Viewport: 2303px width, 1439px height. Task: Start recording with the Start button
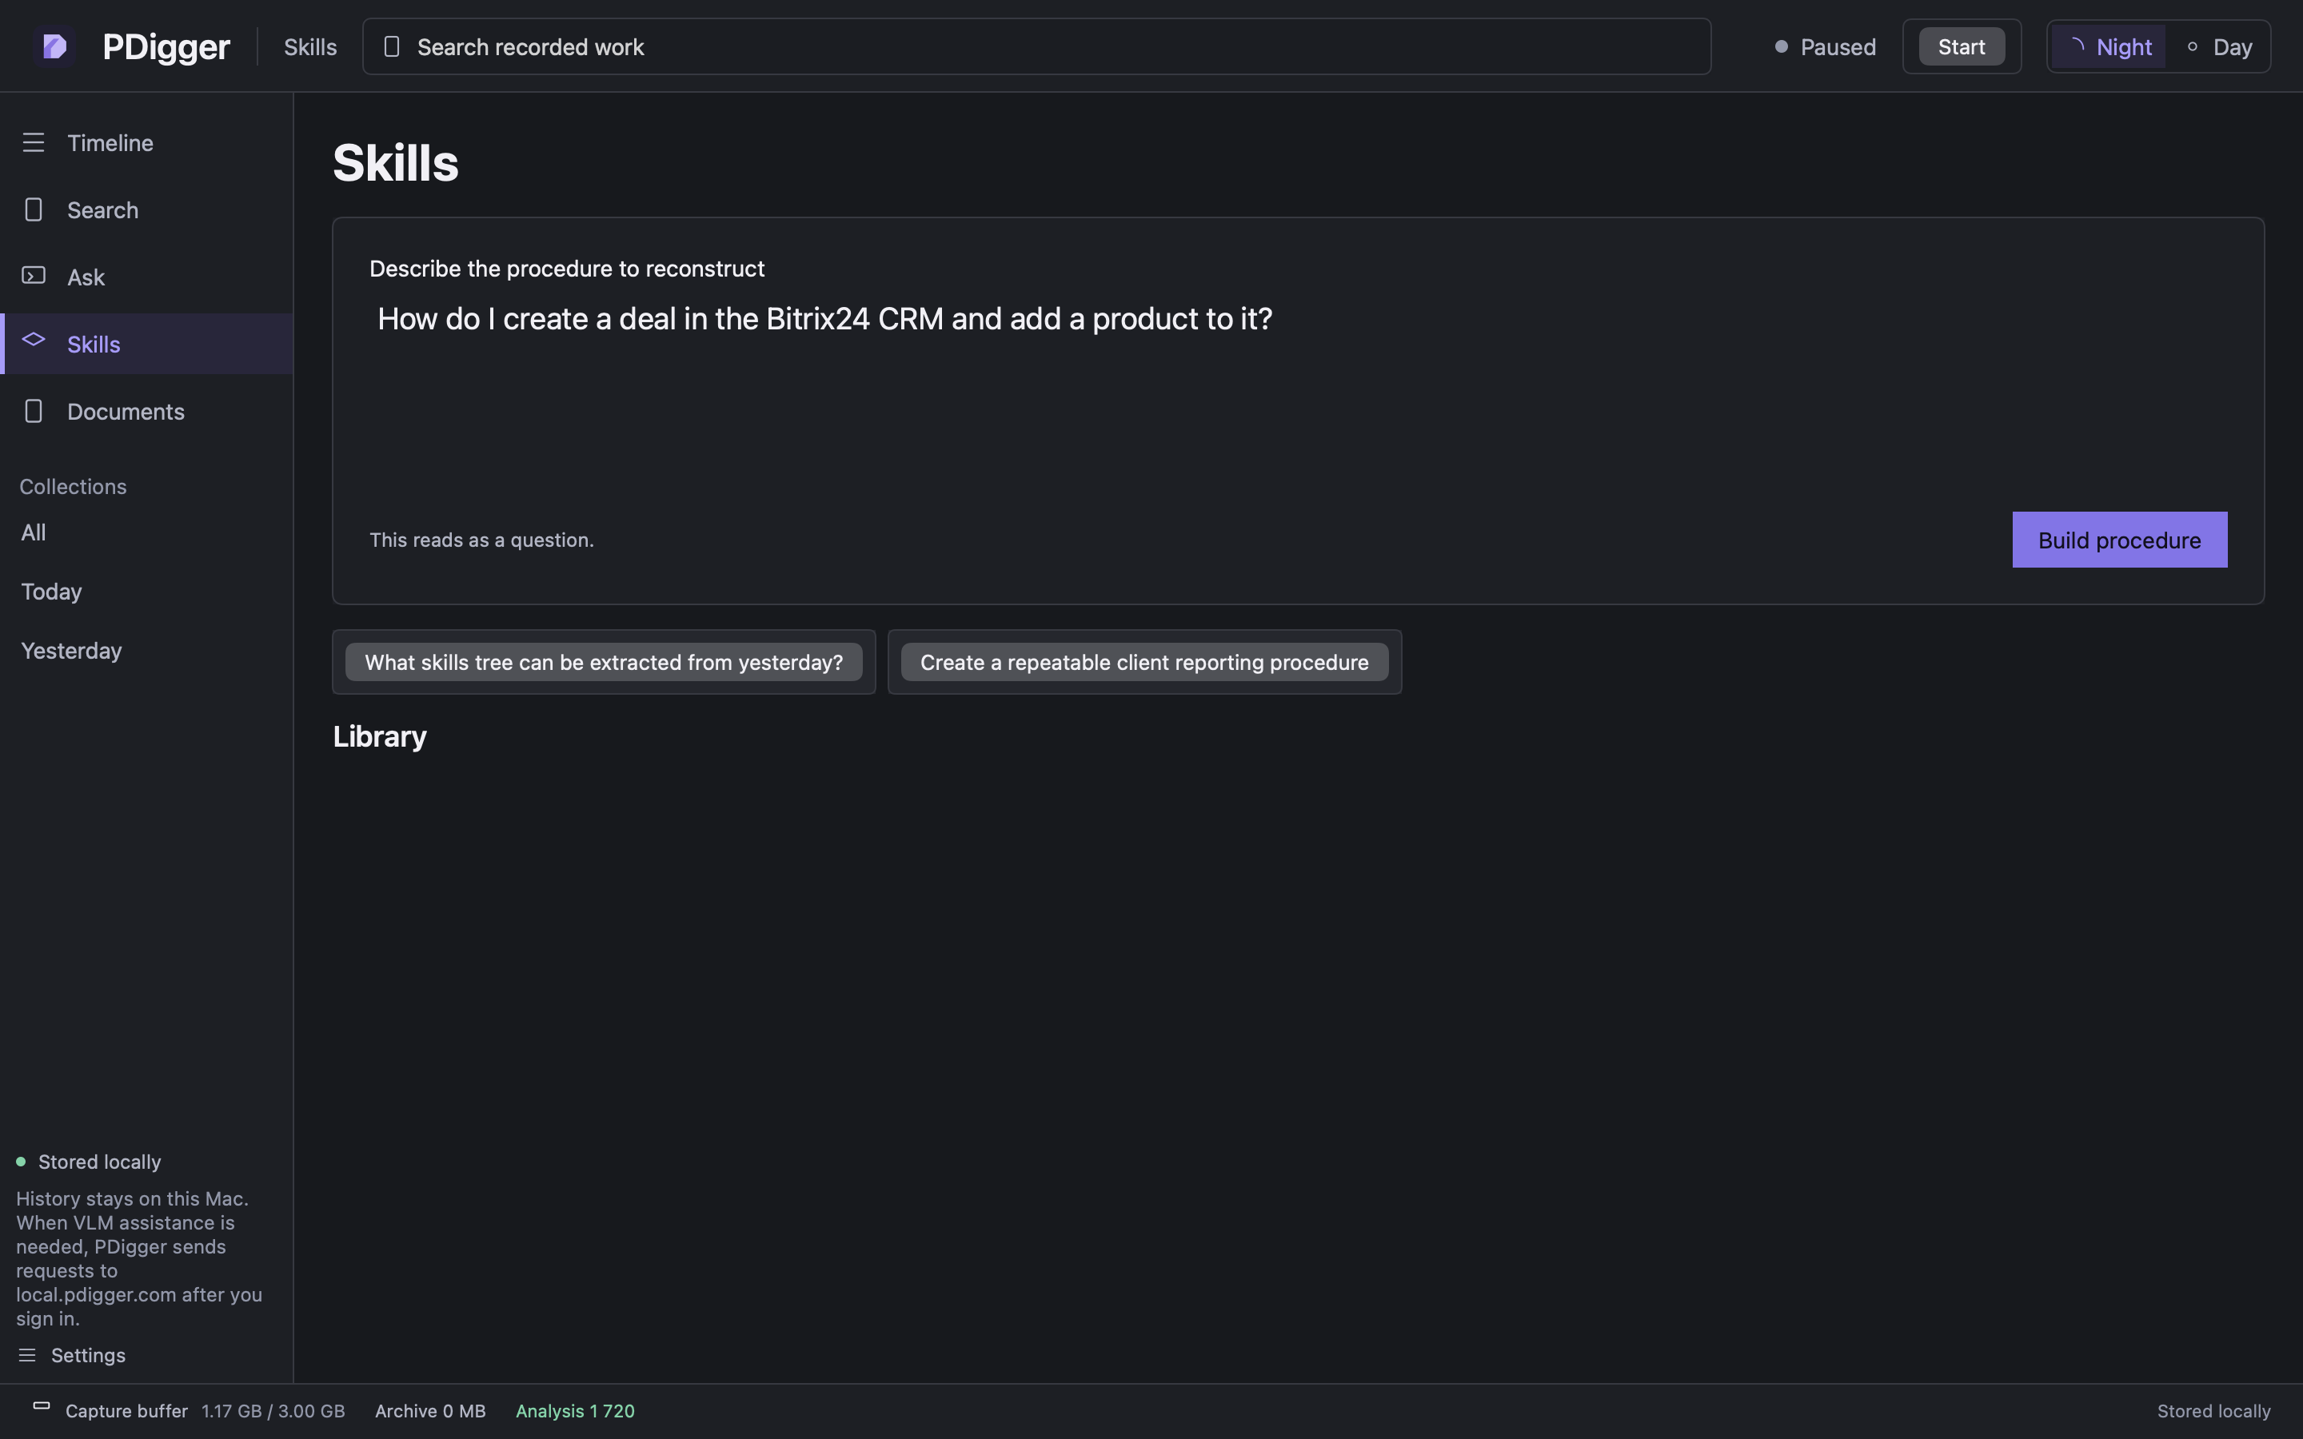click(x=1962, y=46)
